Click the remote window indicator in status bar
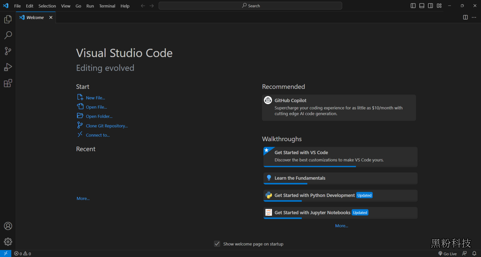 6,253
